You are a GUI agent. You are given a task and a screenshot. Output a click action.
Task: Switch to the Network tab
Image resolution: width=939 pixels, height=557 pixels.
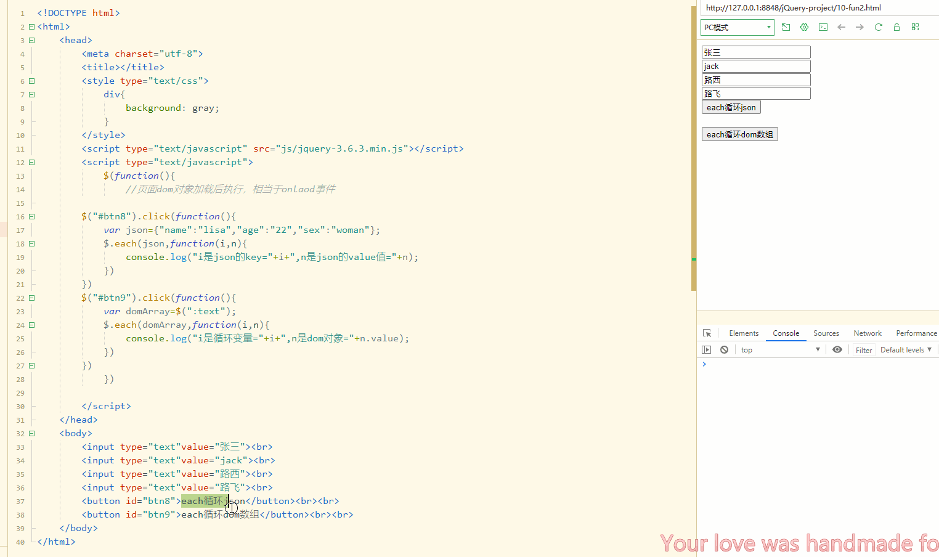coord(868,333)
